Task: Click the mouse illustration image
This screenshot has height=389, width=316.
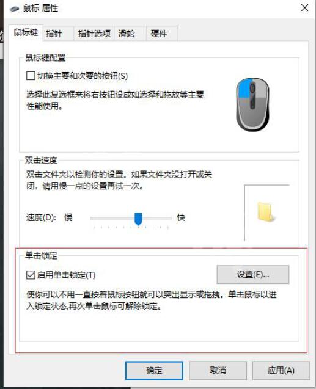Action: click(252, 104)
